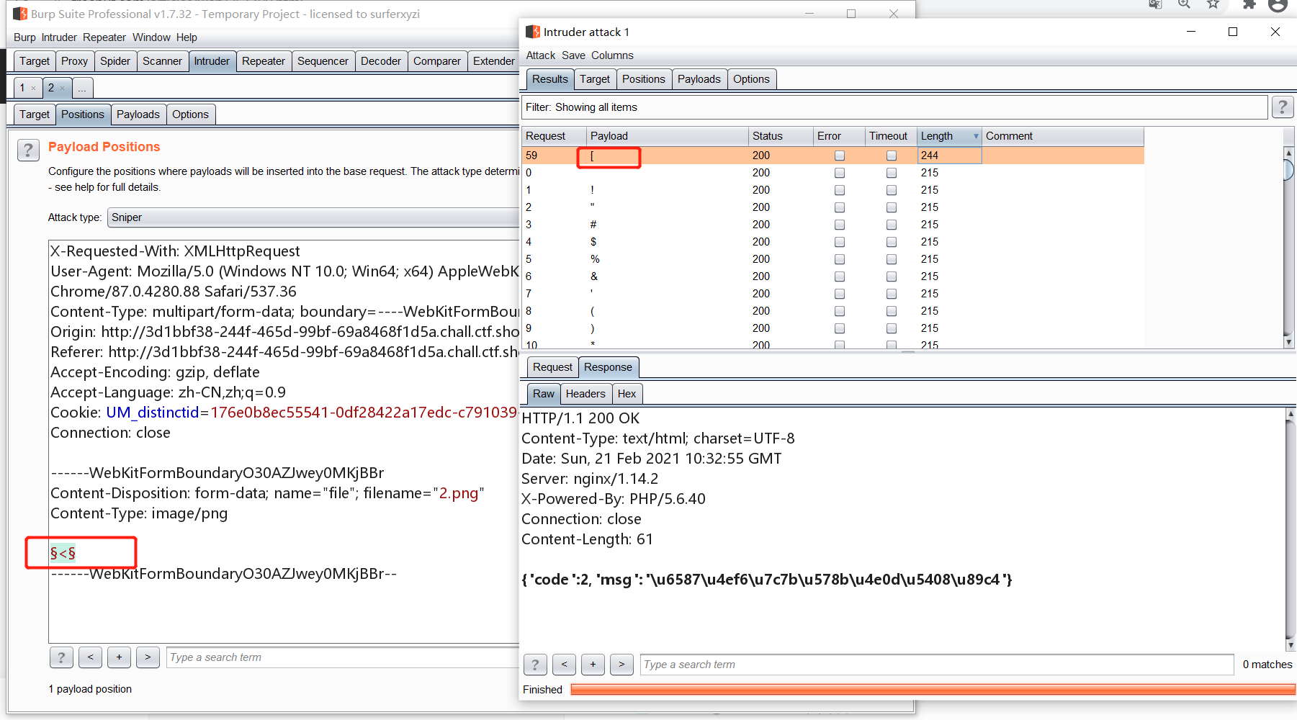The image size is (1297, 720).
Task: Close Intruder tab number 2
Action: 62,89
